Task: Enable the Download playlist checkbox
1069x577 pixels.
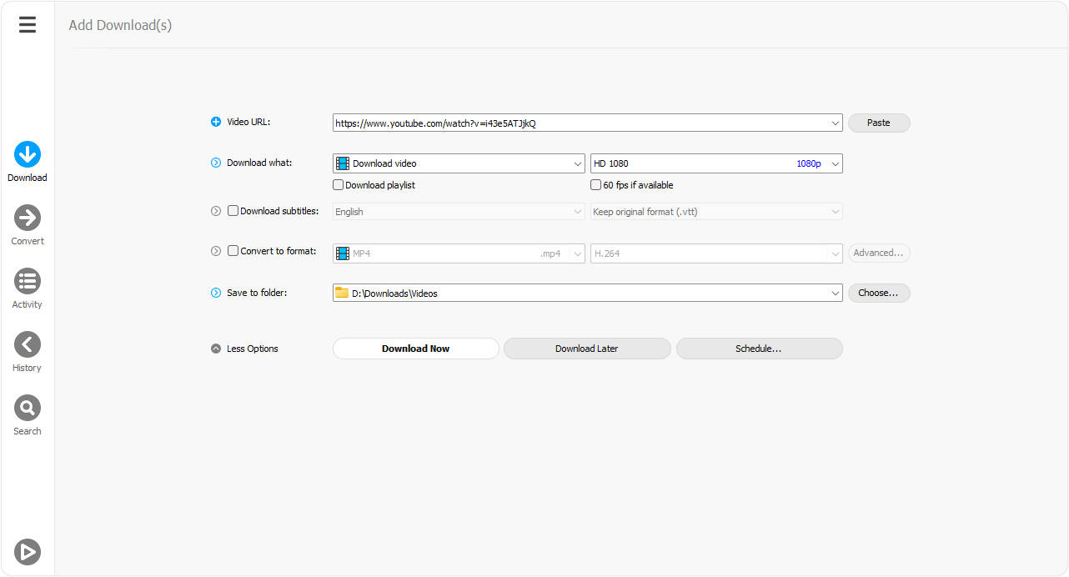Action: 338,184
